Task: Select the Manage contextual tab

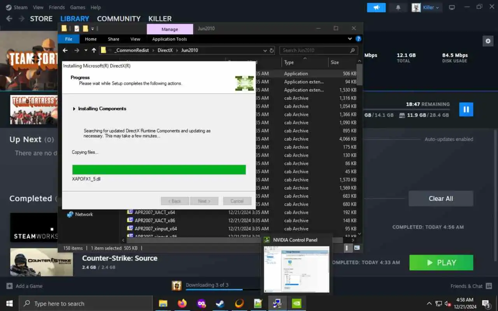Action: 170,29
